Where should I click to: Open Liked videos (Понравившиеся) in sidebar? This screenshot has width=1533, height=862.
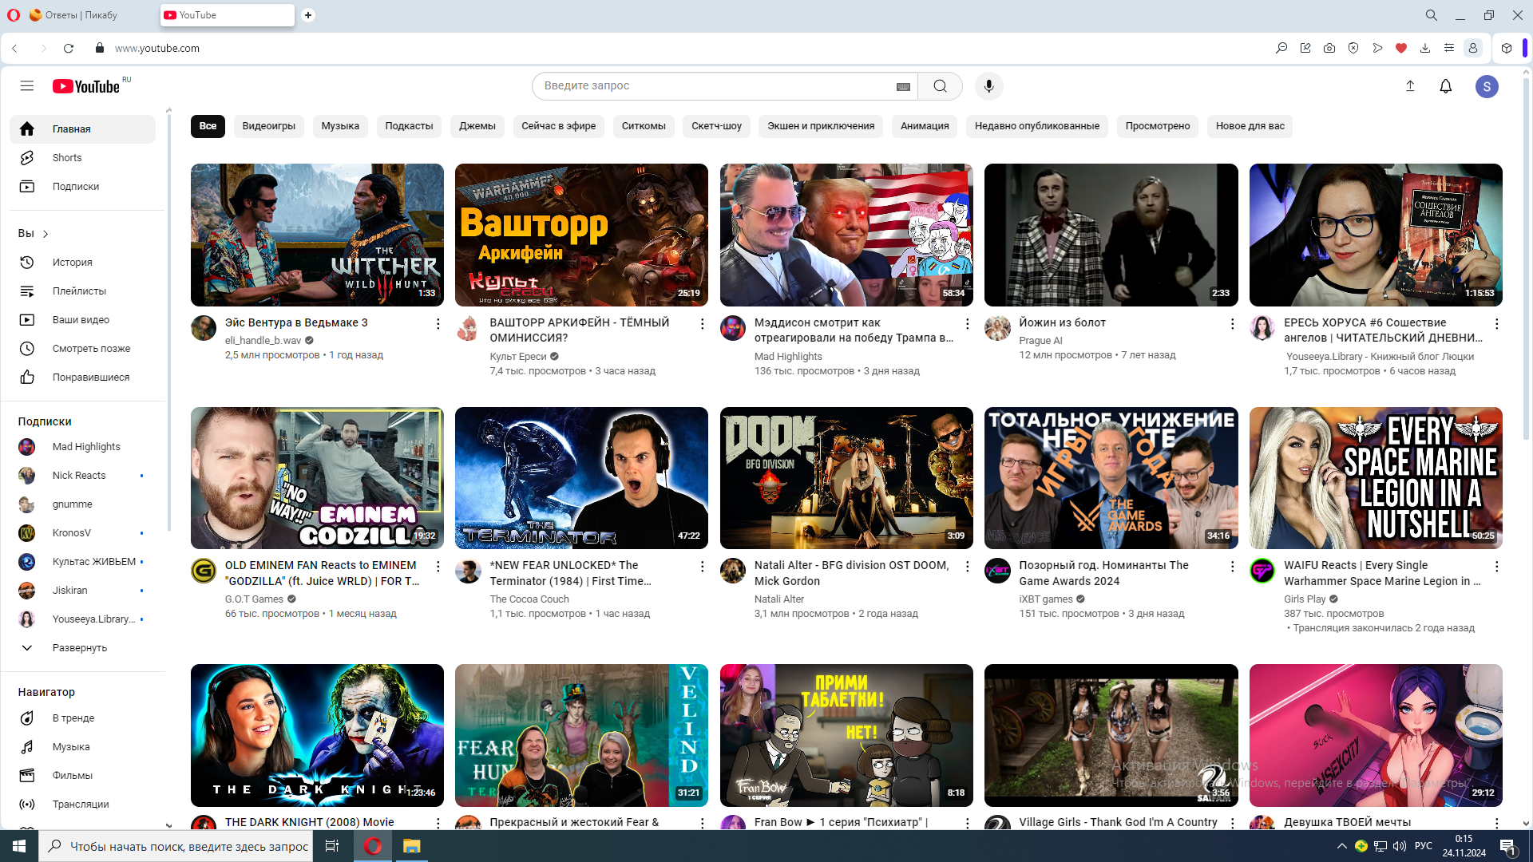tap(90, 378)
